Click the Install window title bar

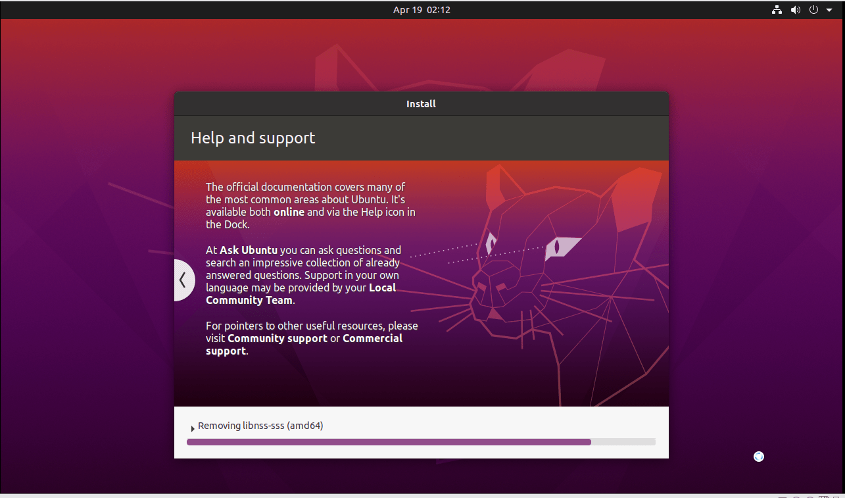pyautogui.click(x=422, y=104)
